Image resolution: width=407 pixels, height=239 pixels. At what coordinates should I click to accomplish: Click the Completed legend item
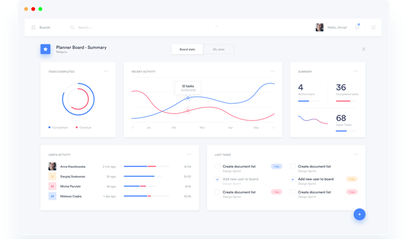click(x=58, y=127)
